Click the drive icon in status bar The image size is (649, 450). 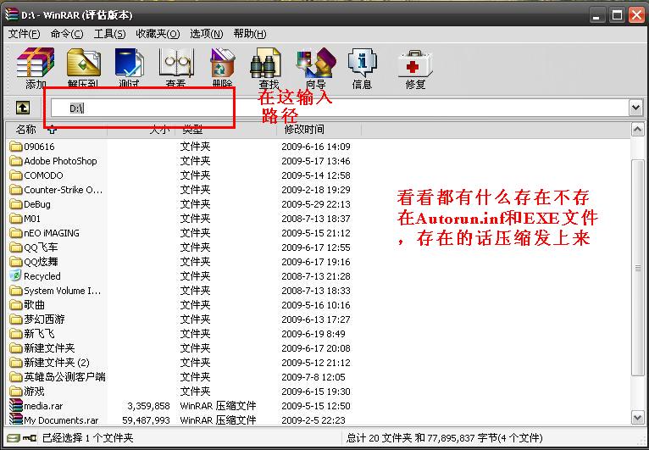click(14, 437)
